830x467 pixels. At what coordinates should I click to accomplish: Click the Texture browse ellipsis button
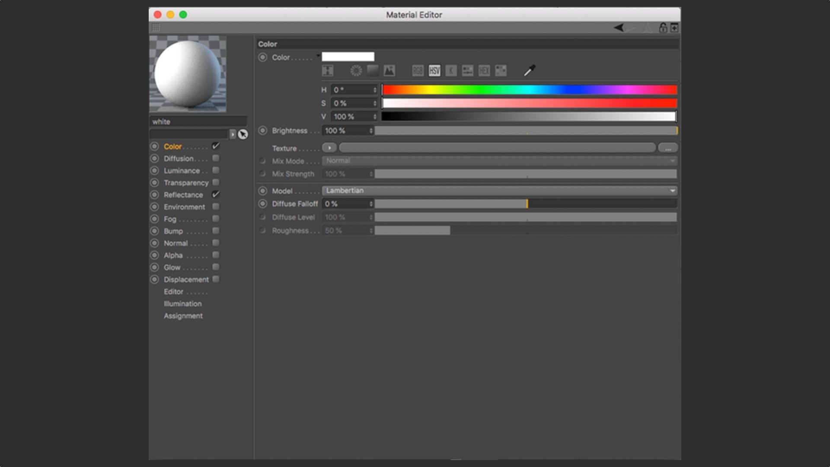point(668,148)
